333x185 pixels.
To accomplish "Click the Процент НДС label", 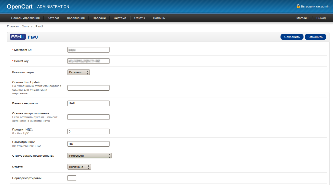I will [x=22, y=129].
